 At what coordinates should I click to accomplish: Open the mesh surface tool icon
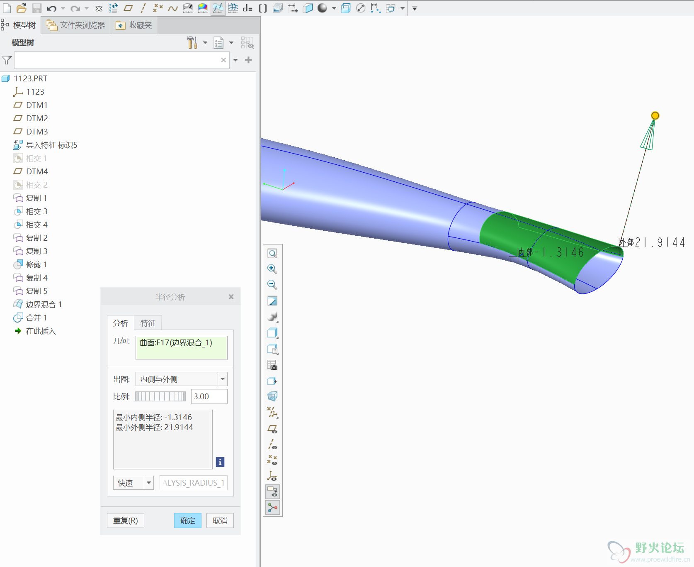click(x=233, y=8)
